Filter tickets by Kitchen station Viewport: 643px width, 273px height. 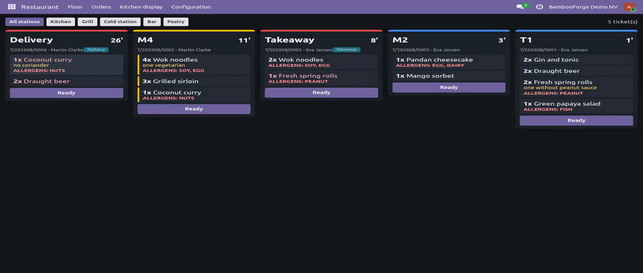61,21
